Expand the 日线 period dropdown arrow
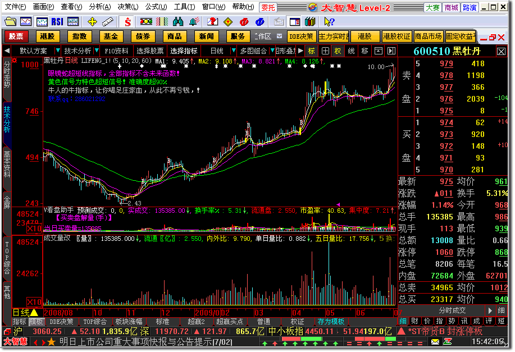515x352 pixels. pyautogui.click(x=234, y=51)
